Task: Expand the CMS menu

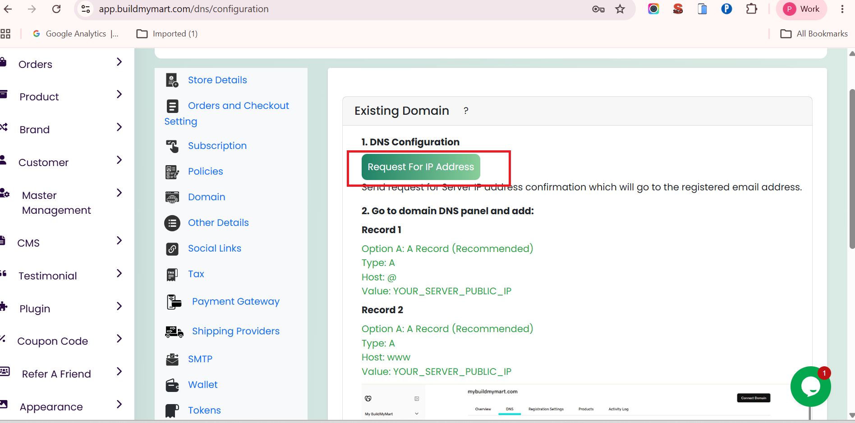Action: pos(119,241)
